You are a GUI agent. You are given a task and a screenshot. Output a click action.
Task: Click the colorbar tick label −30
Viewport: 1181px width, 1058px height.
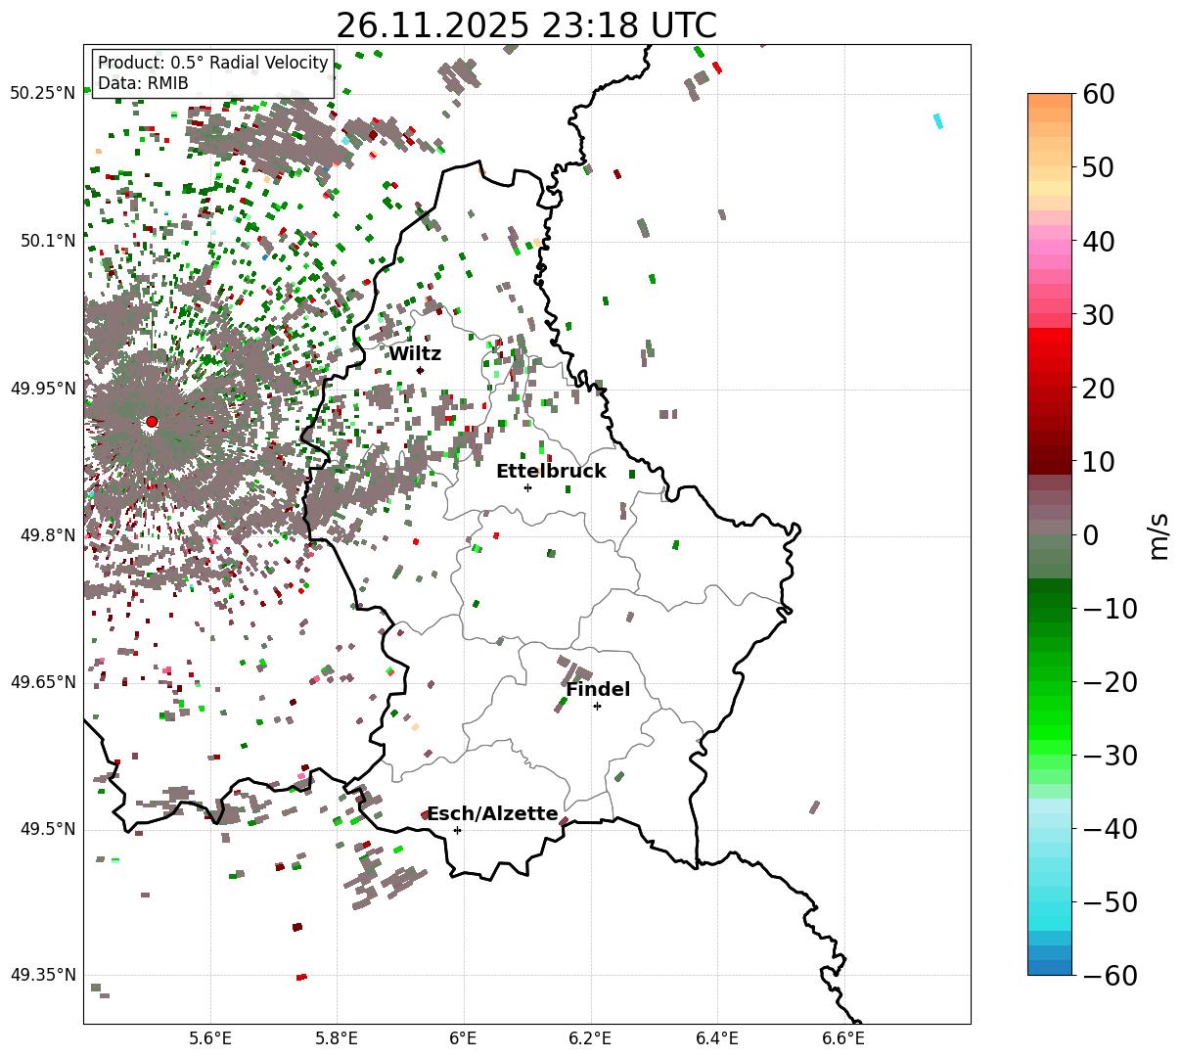tap(1110, 756)
